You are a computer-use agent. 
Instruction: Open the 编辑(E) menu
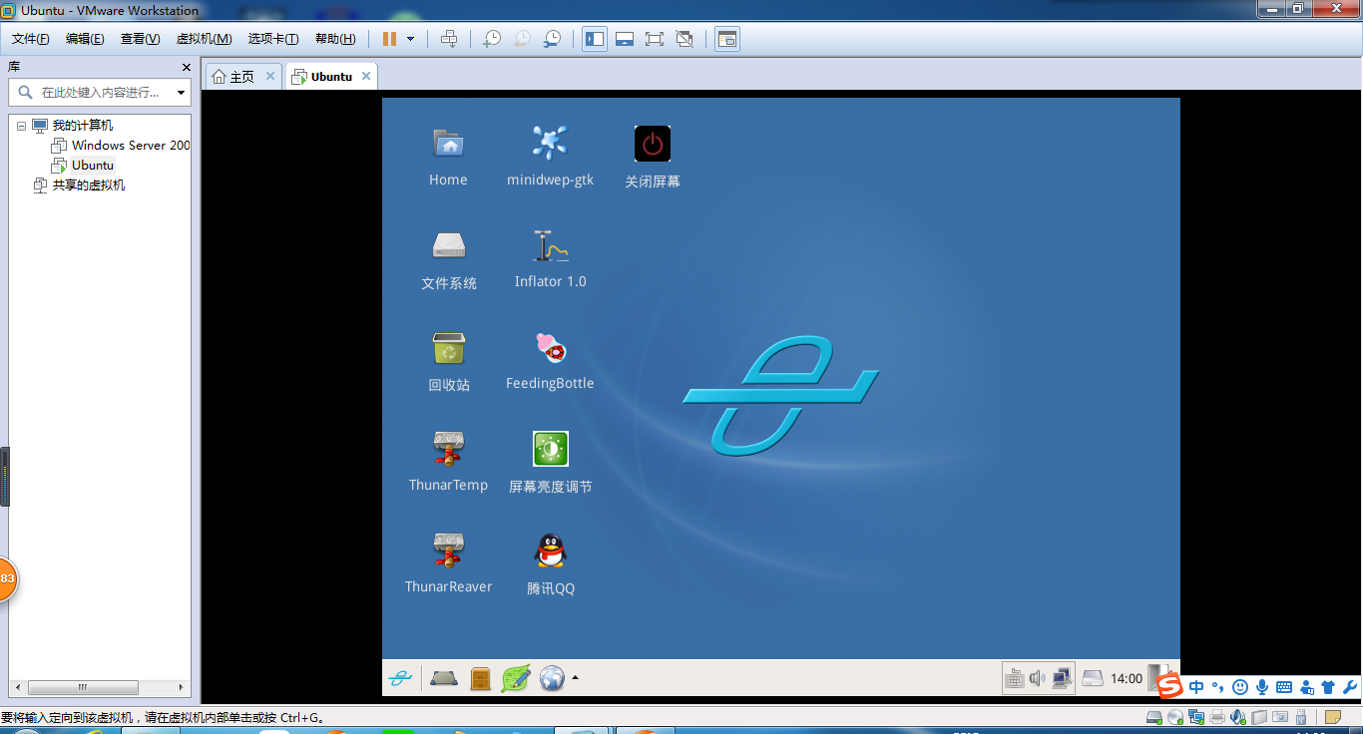click(x=85, y=39)
